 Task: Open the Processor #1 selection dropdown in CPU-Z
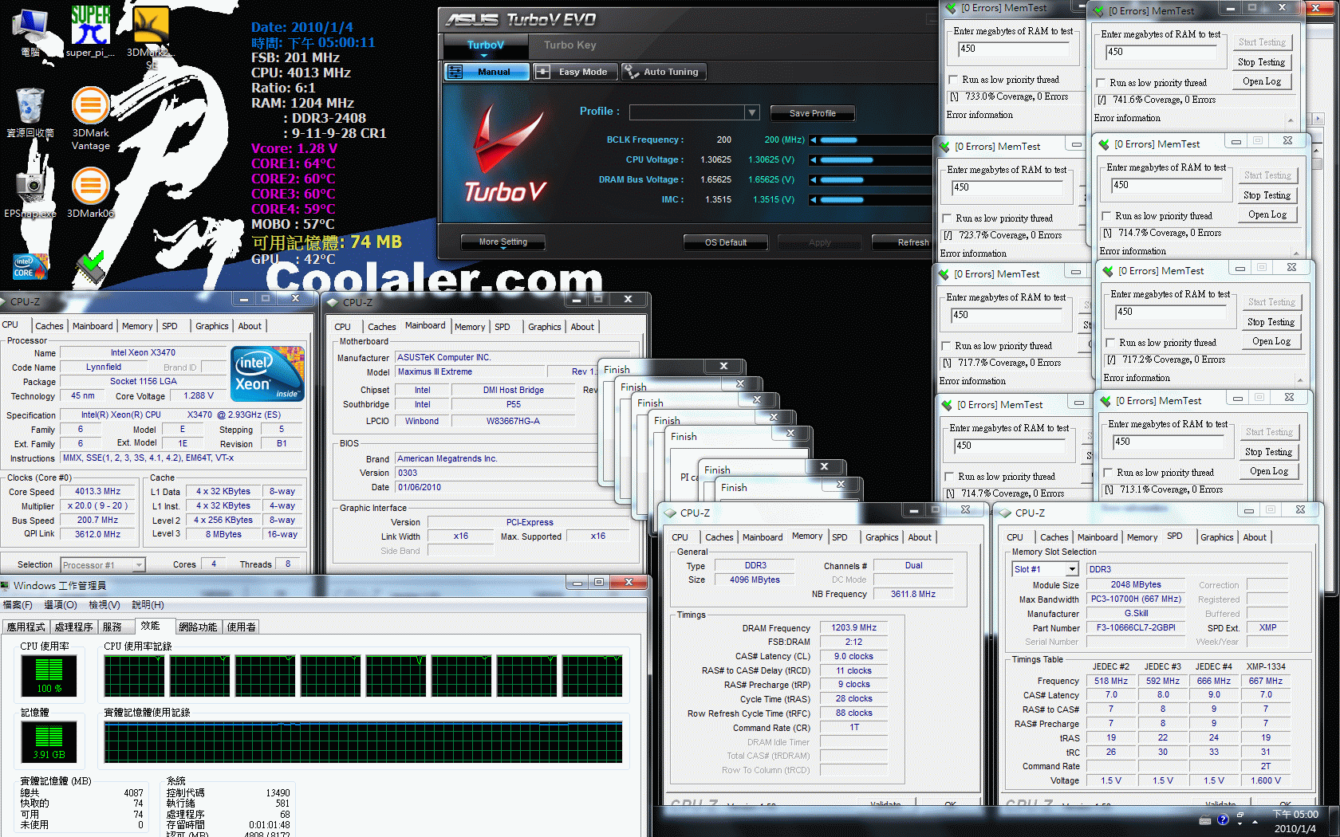(139, 565)
